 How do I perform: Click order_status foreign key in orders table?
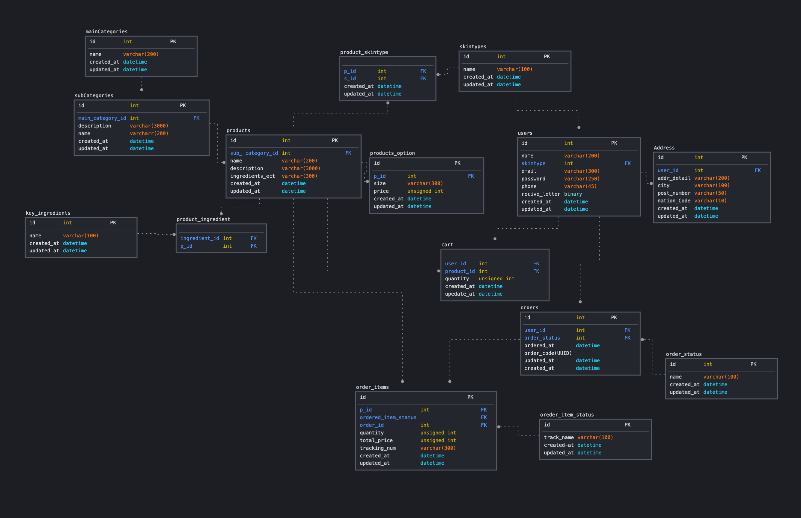point(542,338)
